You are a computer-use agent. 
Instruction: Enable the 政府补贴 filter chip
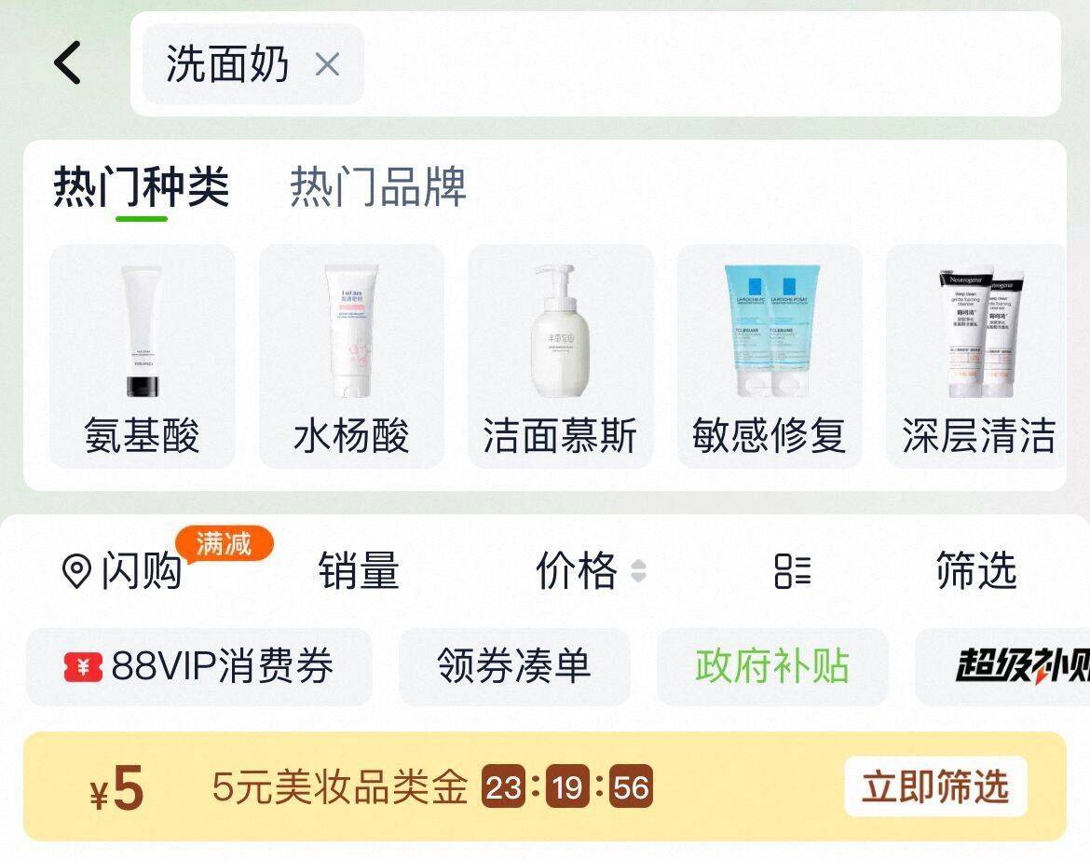772,666
